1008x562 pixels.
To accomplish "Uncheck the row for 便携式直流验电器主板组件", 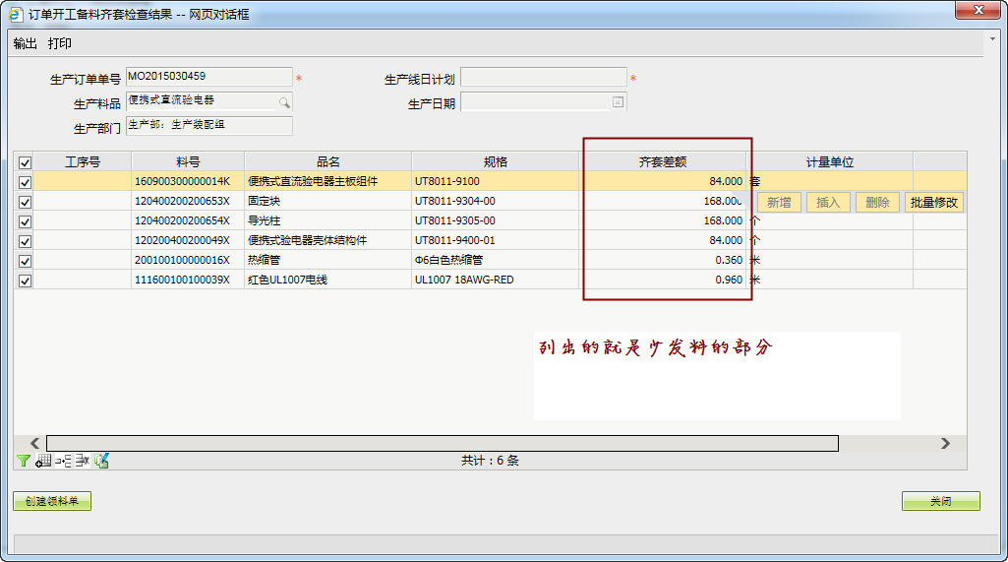I will click(x=25, y=182).
